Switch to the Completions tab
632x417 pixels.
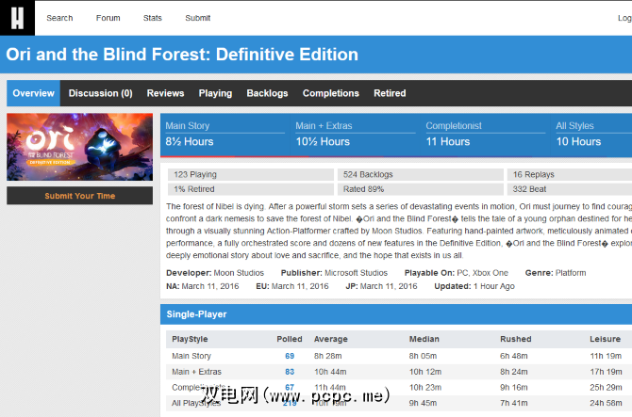click(331, 93)
